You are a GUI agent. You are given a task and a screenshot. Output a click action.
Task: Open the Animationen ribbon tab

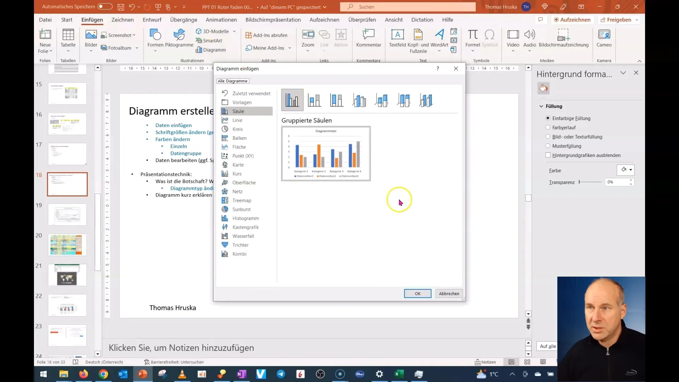click(221, 20)
